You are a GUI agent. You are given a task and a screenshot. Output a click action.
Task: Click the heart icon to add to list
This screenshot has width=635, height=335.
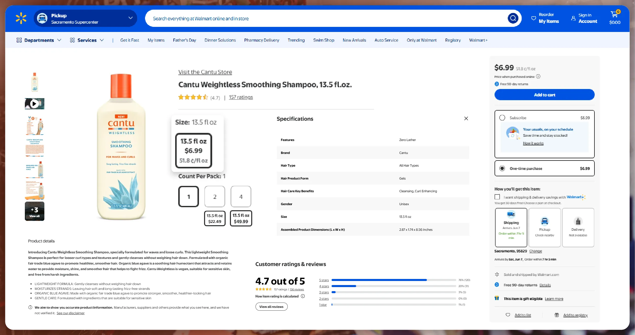(508, 315)
